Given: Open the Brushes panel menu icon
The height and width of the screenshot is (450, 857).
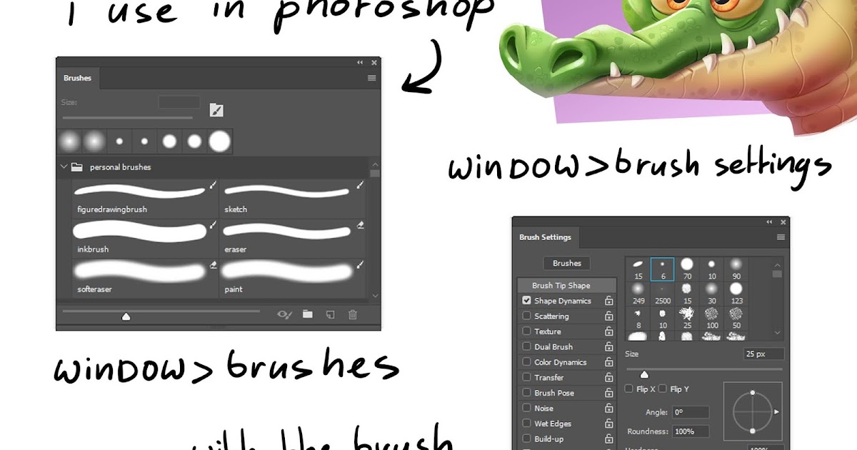Looking at the screenshot, I should point(371,78).
